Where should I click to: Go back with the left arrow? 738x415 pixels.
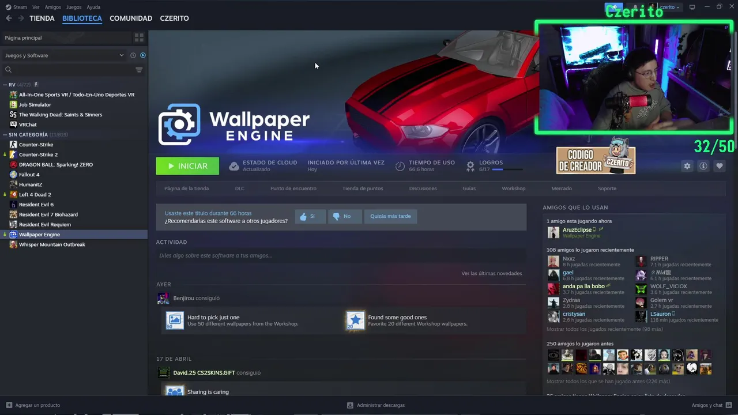click(9, 18)
